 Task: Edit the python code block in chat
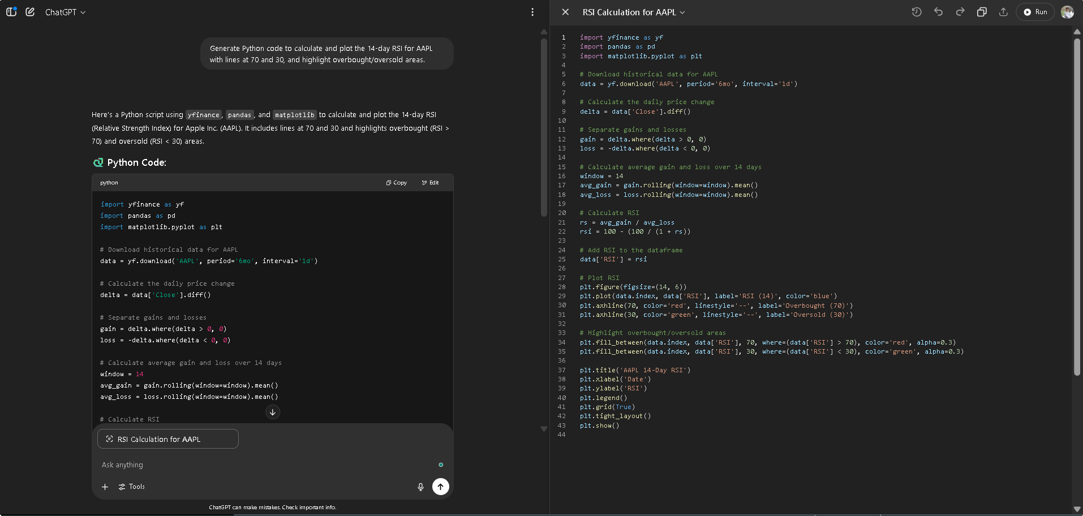431,183
